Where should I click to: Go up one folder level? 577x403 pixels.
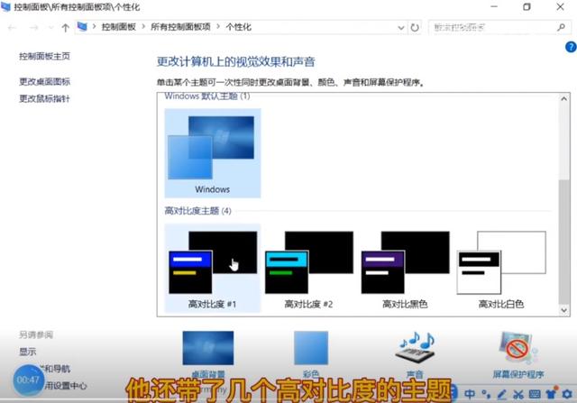coord(66,28)
